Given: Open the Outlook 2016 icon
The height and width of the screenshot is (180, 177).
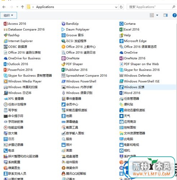Looking at the screenshot, I should coord(5,64).
